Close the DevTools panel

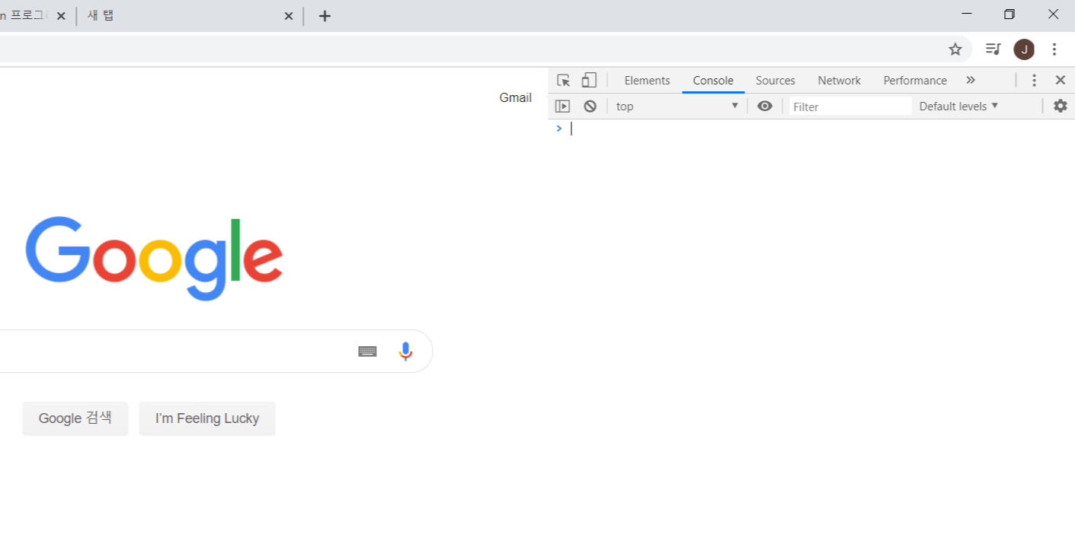pos(1061,80)
